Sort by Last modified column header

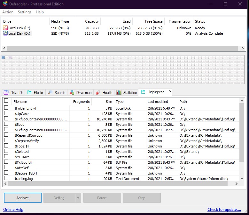(162, 102)
